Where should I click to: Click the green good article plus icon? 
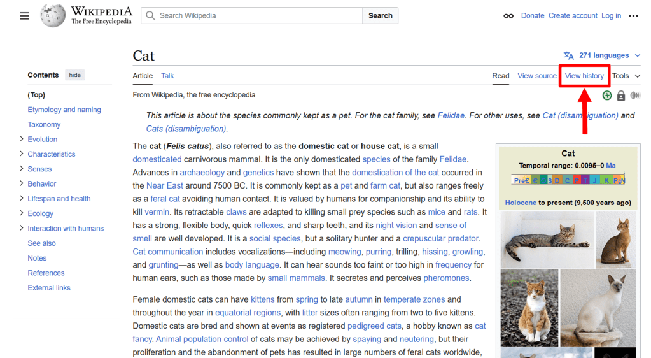pos(607,96)
